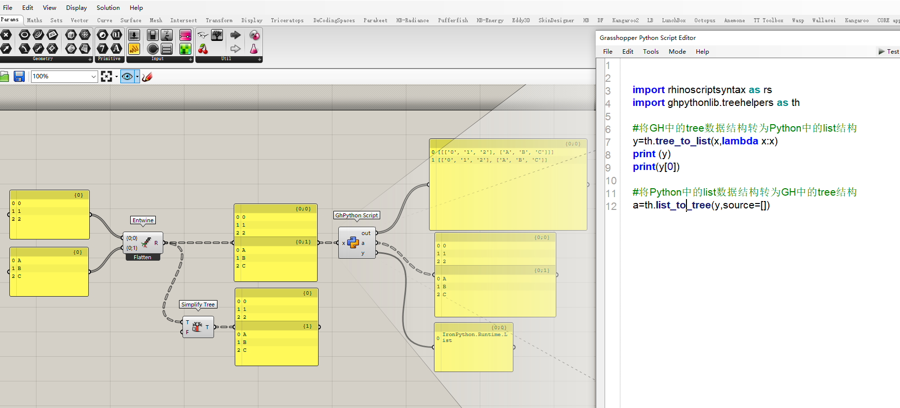Select the IronPython.Runtime.List panel

coord(473,347)
